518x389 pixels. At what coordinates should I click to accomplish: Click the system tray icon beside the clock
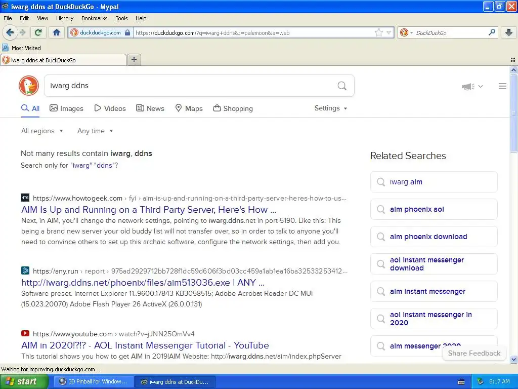click(x=480, y=381)
